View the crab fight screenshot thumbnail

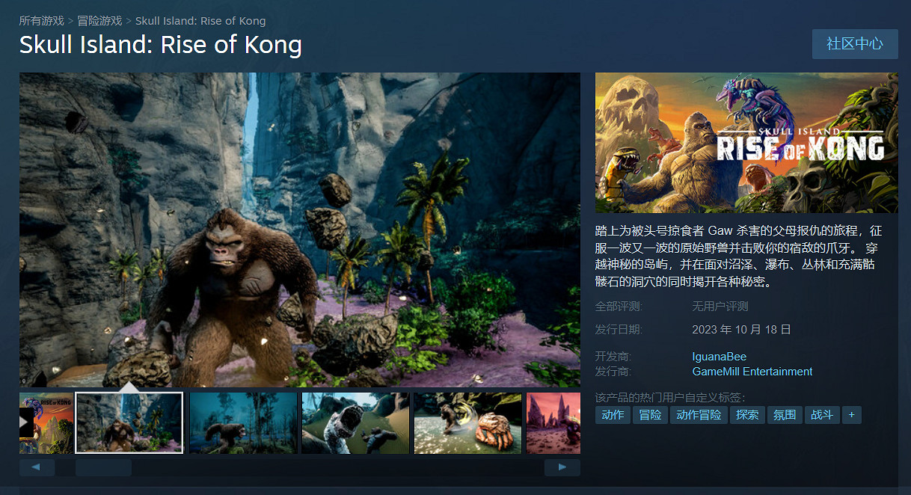point(467,423)
